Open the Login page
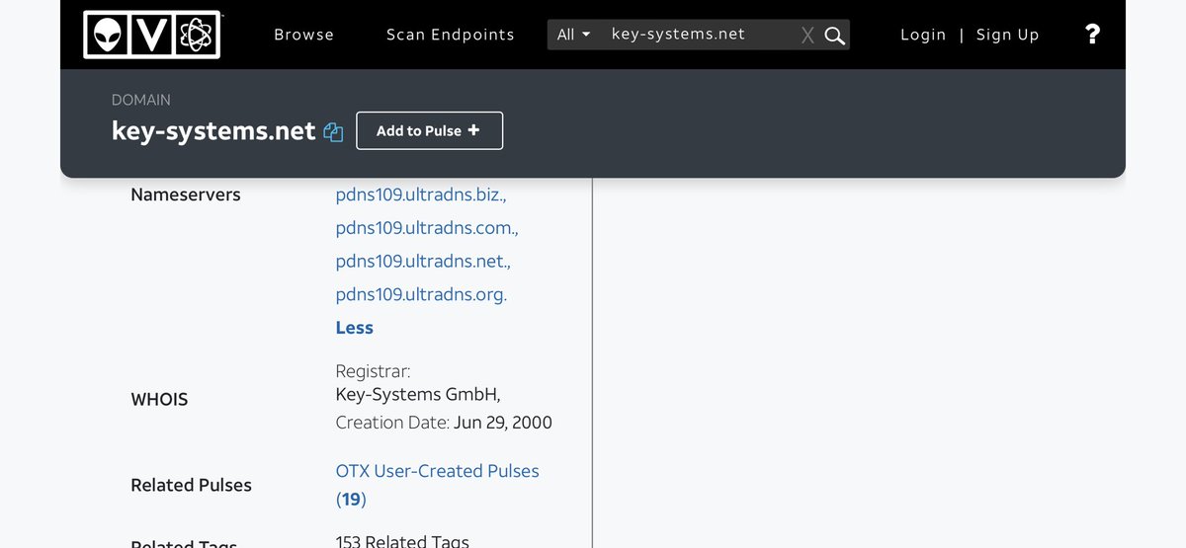This screenshot has width=1186, height=548. tap(922, 35)
